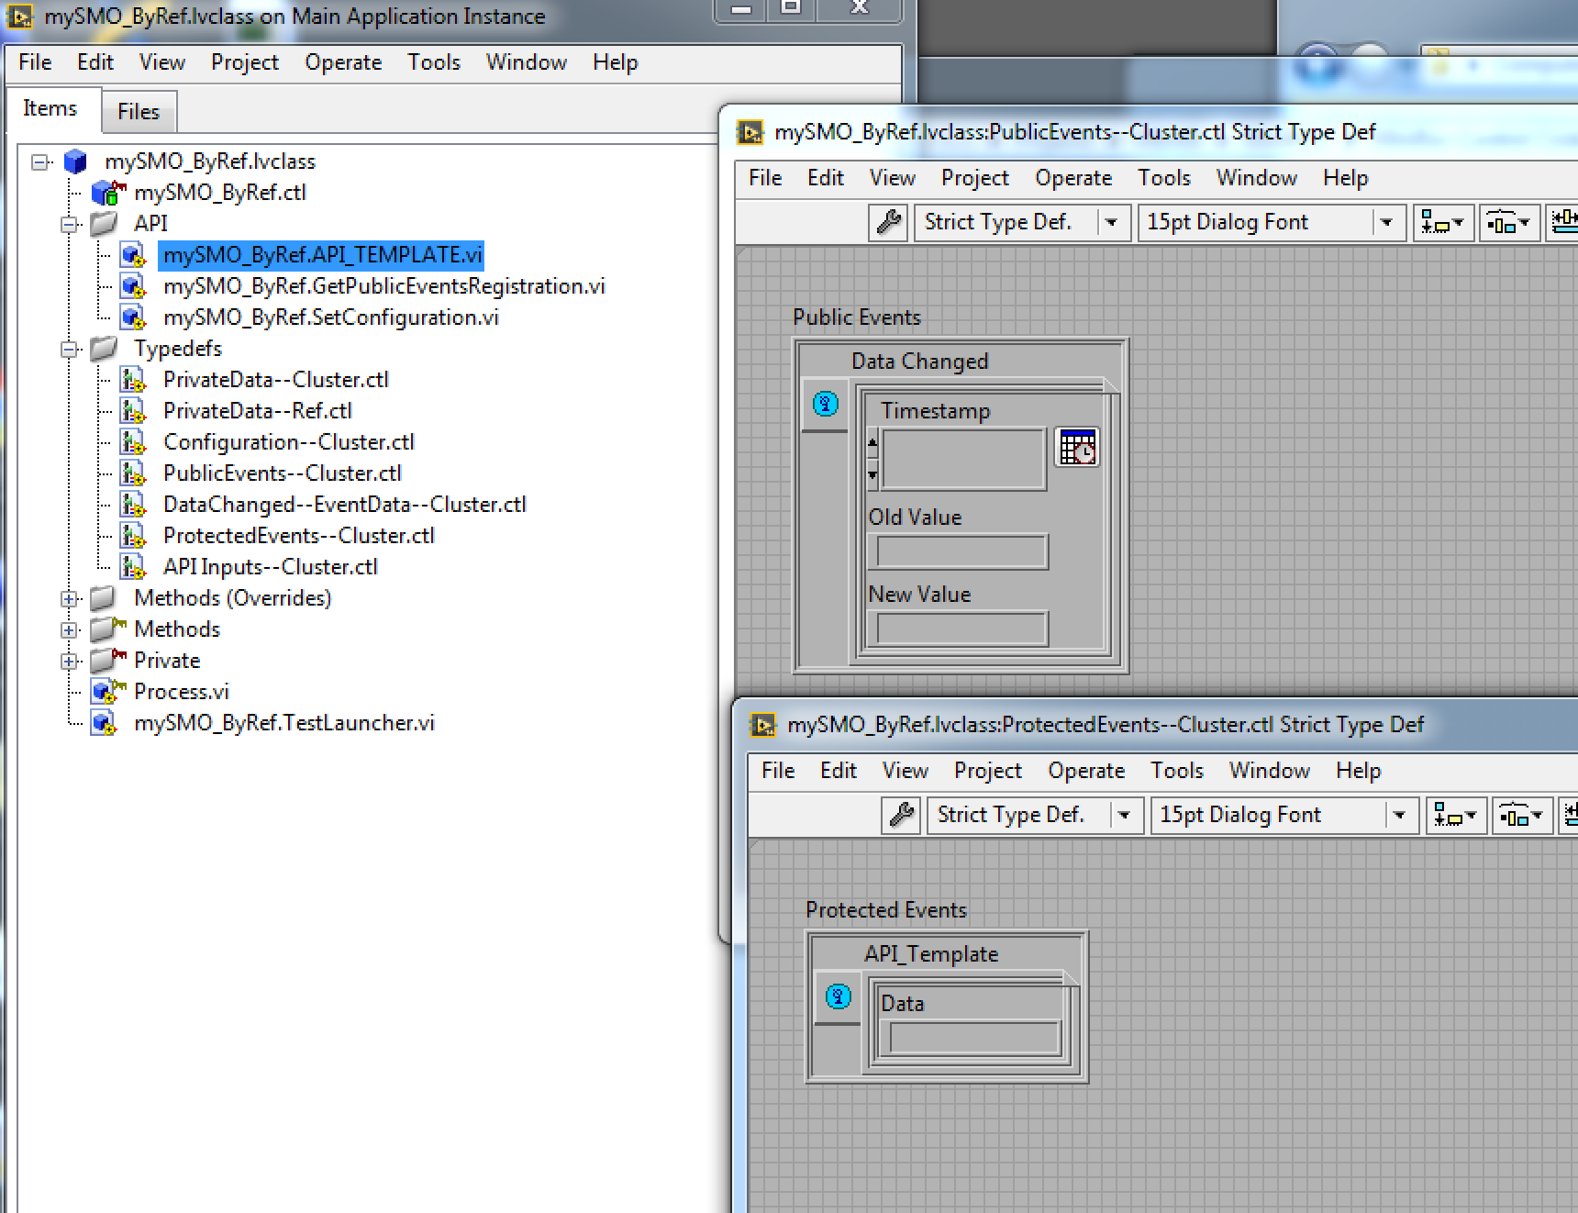Image resolution: width=1578 pixels, height=1213 pixels.
Task: Open Window menu in PublicEvents window
Action: 1256,178
